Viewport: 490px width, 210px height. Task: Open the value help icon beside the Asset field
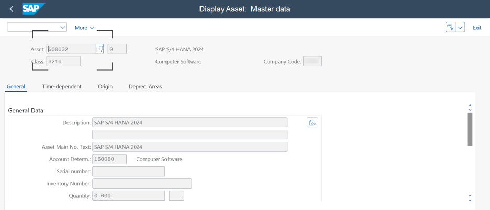click(x=99, y=49)
